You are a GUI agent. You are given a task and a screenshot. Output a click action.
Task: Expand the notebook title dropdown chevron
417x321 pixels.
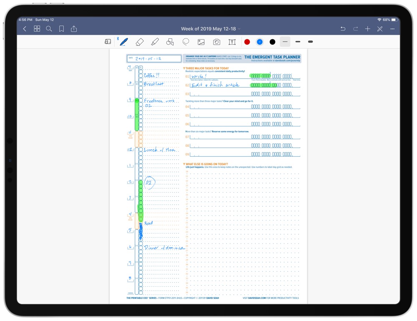[239, 29]
